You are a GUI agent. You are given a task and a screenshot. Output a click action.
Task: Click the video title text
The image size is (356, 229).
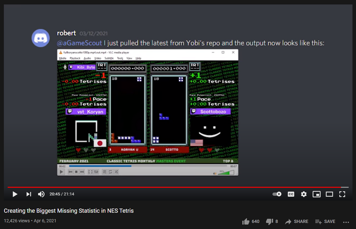point(69,211)
